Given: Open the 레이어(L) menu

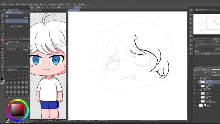Looking at the screenshot, I should point(43,4).
